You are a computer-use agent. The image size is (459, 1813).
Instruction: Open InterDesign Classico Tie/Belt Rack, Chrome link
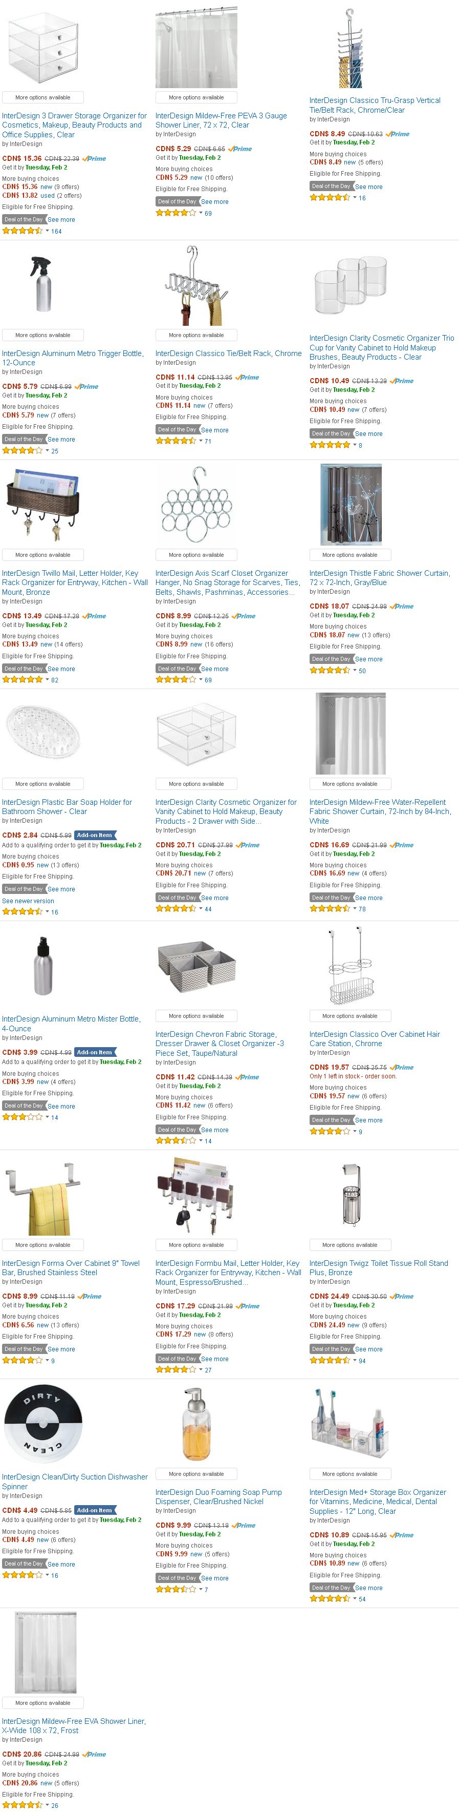pyautogui.click(x=228, y=353)
